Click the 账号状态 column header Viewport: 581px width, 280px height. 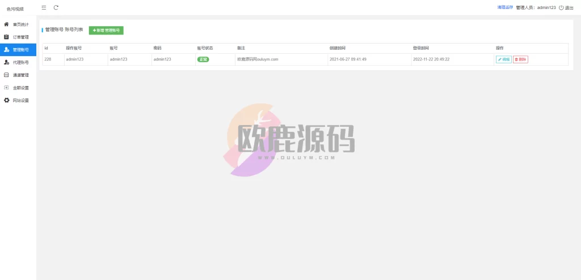tap(205, 49)
